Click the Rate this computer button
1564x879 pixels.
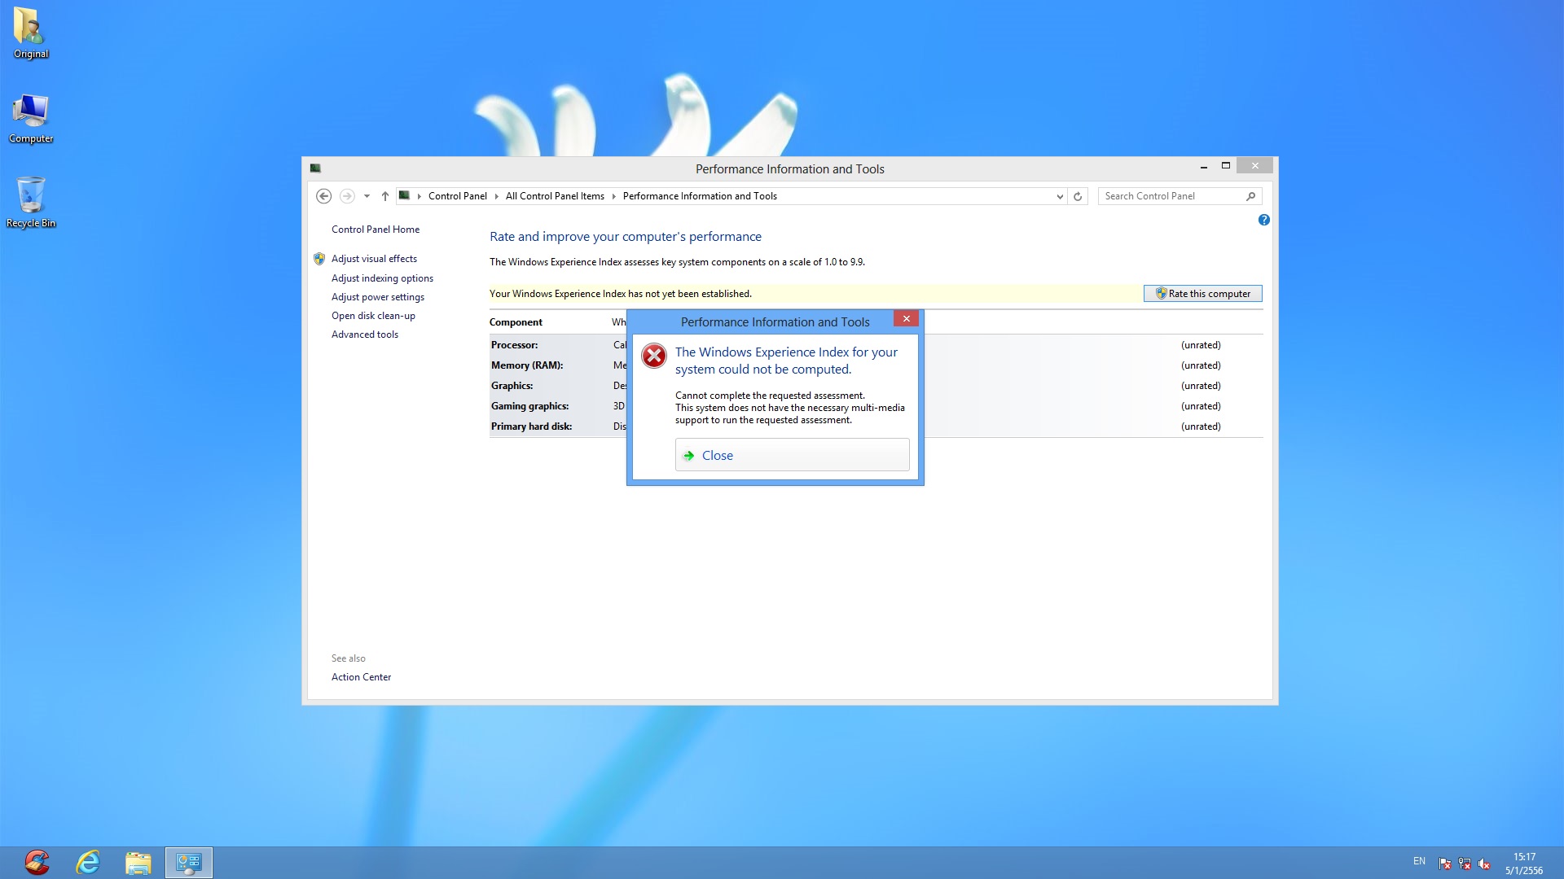coord(1202,294)
